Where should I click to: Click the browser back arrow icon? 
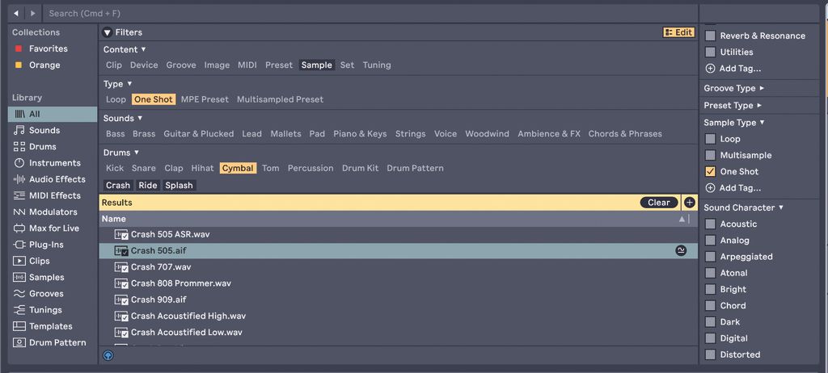point(16,14)
